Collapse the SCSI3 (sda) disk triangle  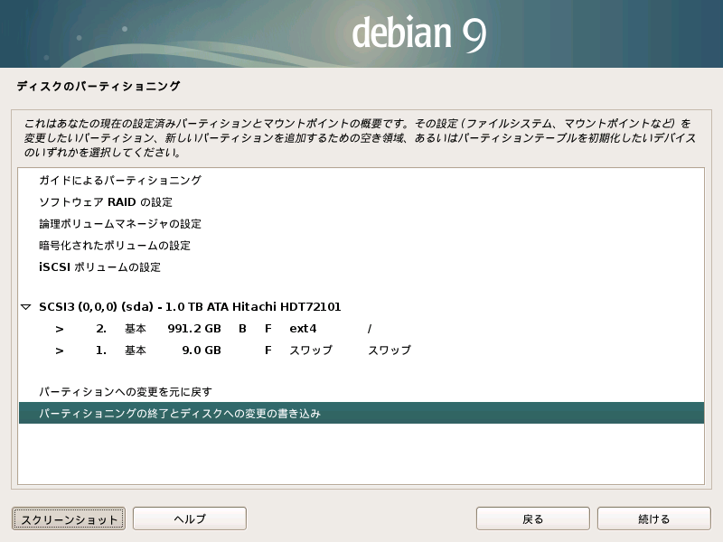(x=26, y=307)
